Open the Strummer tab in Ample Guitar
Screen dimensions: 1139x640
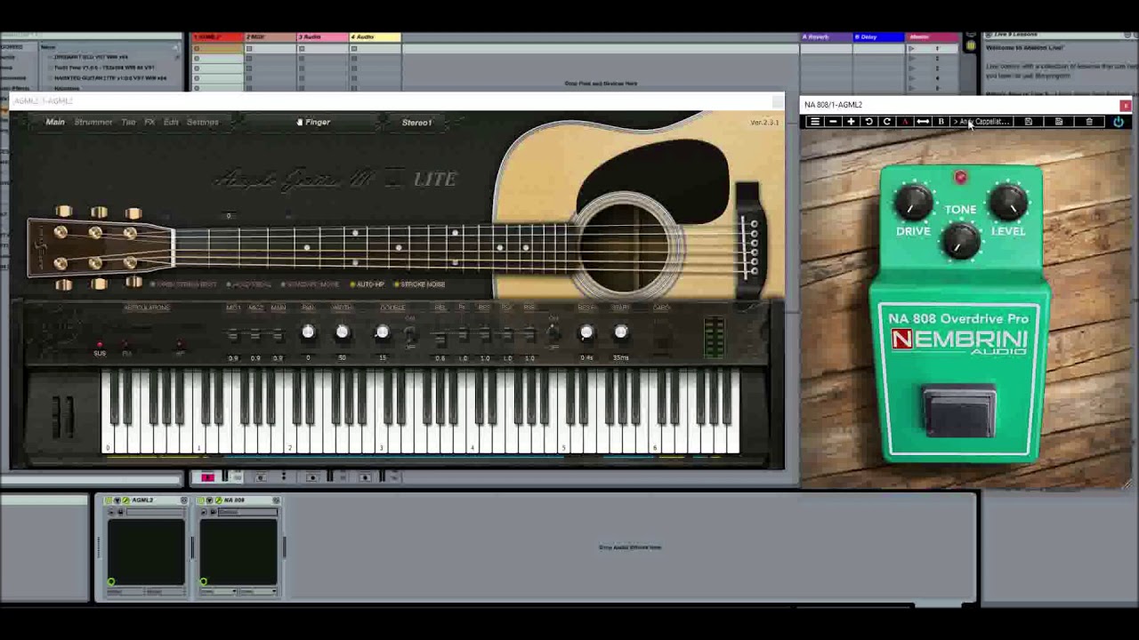(93, 122)
